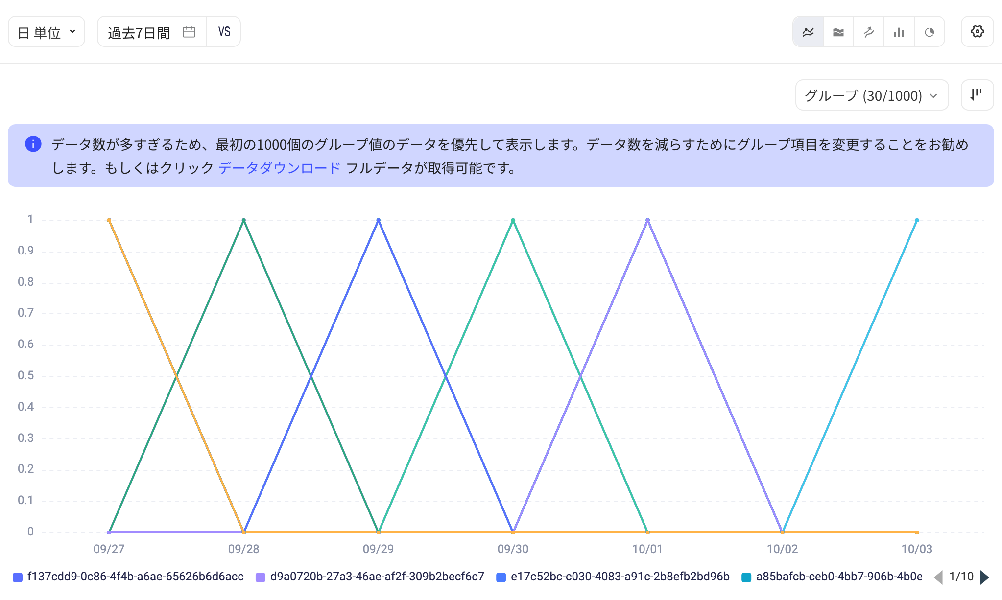The image size is (1002, 600).
Task: Toggle legend series e17c52bc-c030-4083-a91c-2b8efb2bd96b
Action: (613, 577)
